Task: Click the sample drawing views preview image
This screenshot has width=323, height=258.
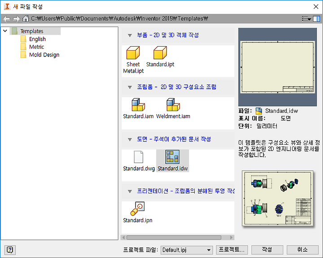Action: (278, 198)
